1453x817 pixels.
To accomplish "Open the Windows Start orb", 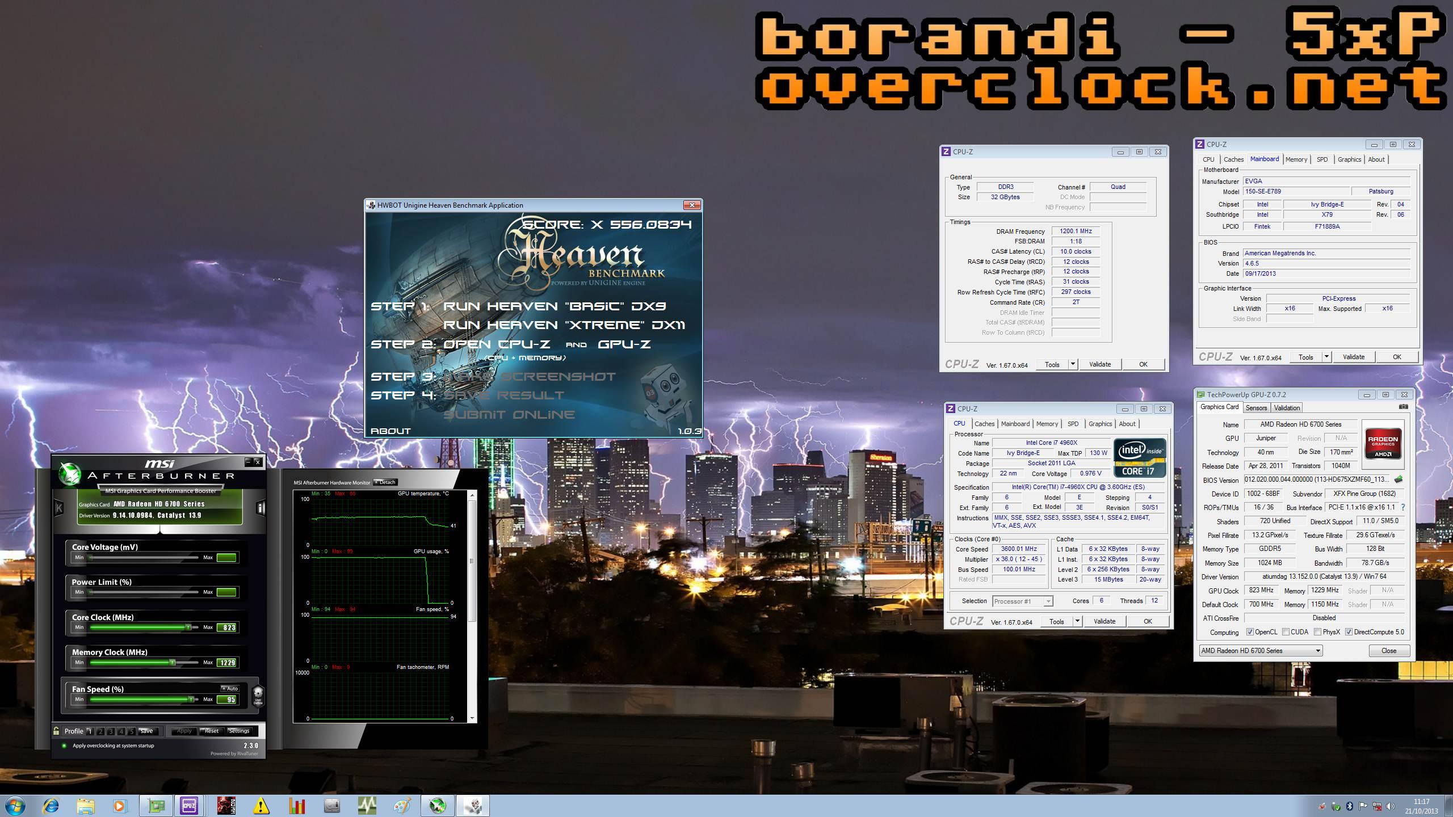I will pyautogui.click(x=15, y=806).
